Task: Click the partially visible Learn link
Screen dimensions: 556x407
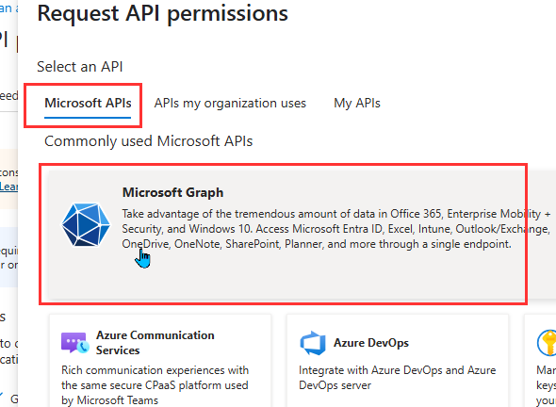Action: 8,187
